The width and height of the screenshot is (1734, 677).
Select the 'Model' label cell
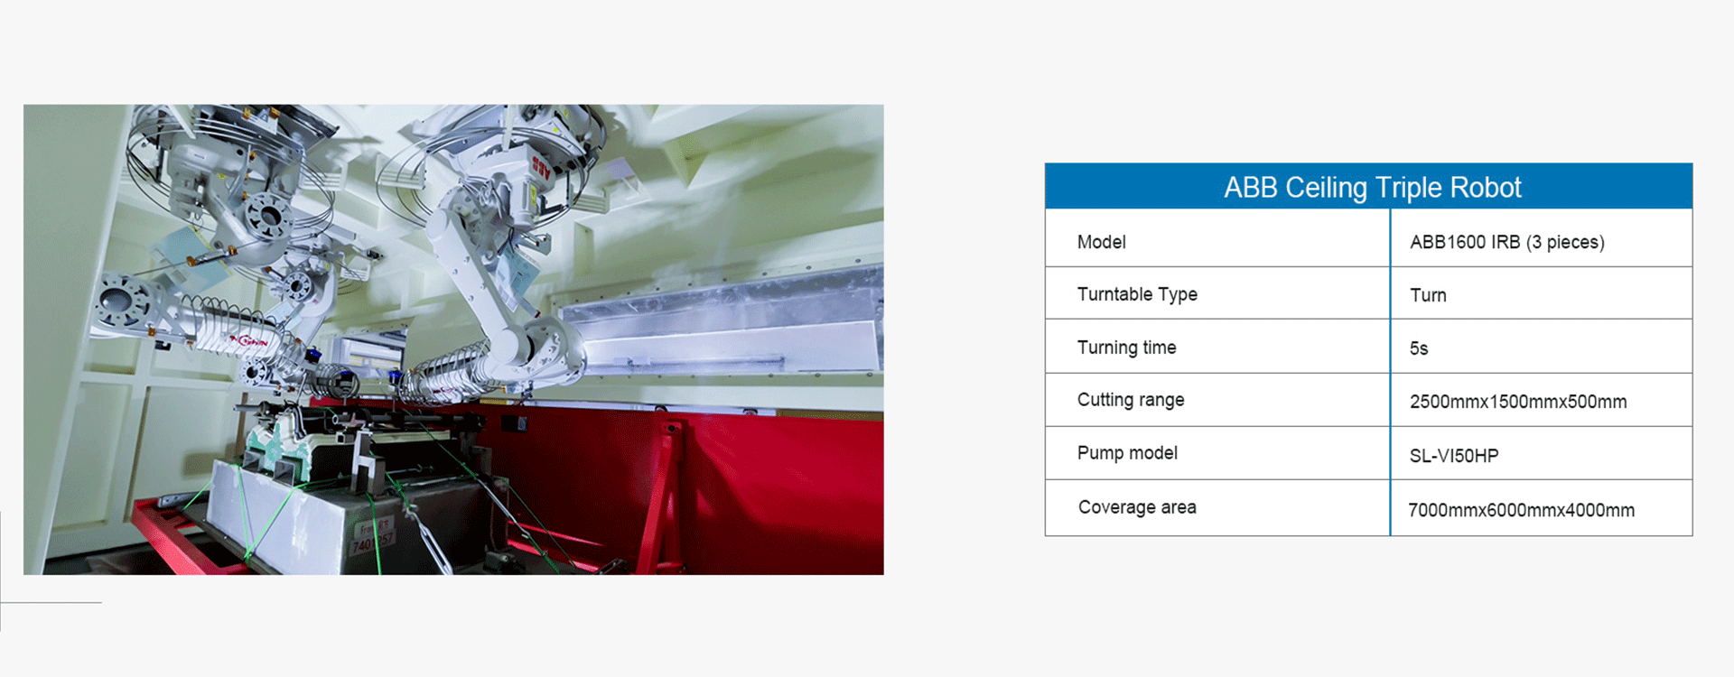[1217, 238]
